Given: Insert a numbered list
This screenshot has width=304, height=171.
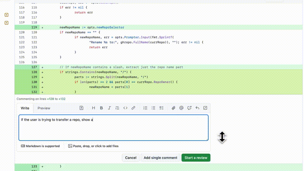Looking at the screenshot, I should 145,108.
